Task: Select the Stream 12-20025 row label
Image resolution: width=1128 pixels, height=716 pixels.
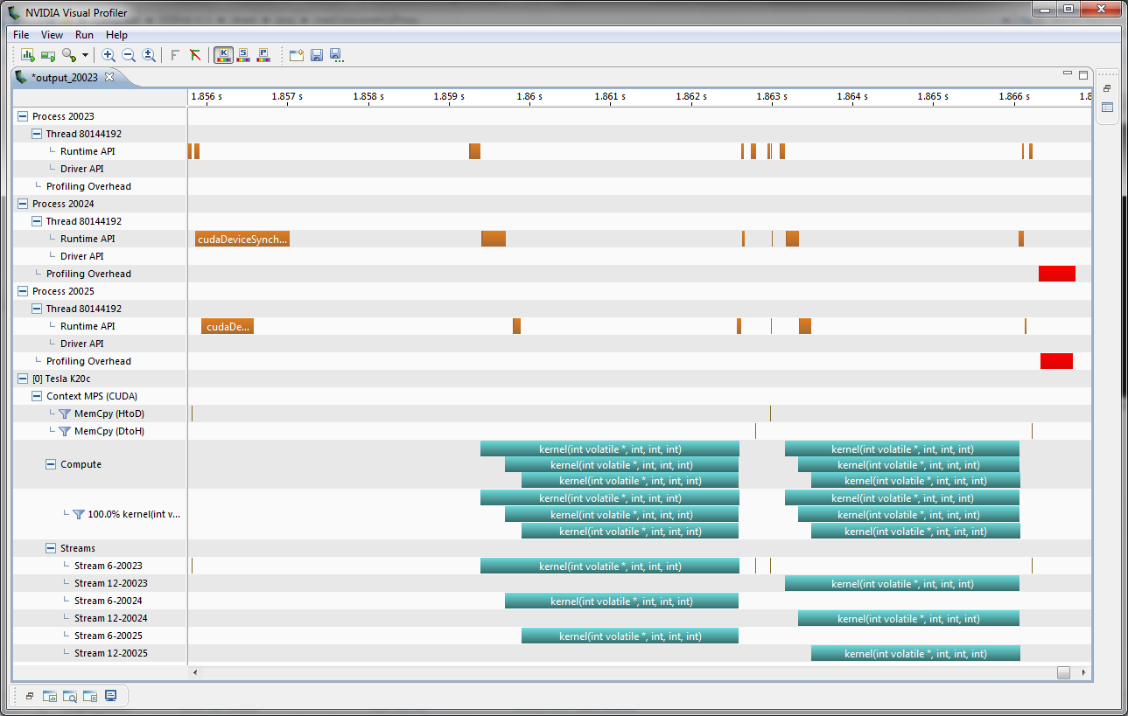Action: [x=111, y=653]
